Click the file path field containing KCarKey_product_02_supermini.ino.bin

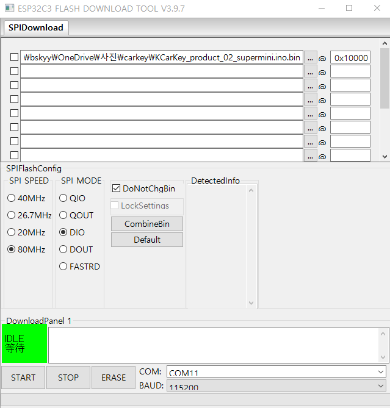[x=162, y=57]
